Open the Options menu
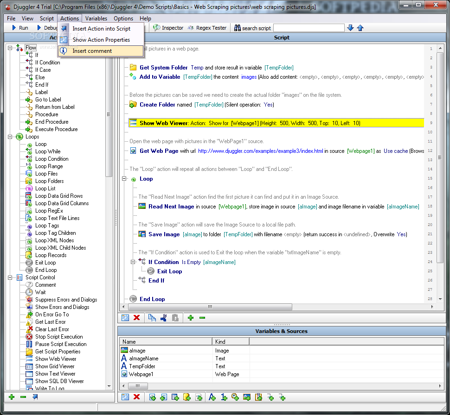Viewport: 450px width, 415px height. pos(123,19)
